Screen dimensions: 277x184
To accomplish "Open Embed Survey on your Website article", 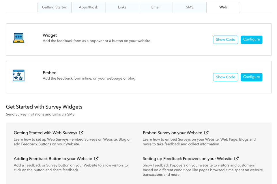I will tap(172, 133).
